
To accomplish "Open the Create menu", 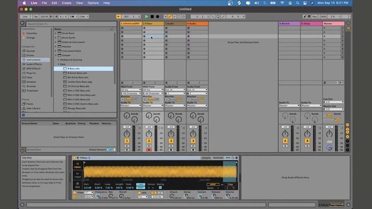I will 66,3.
